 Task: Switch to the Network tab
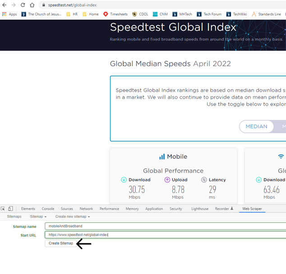[86, 209]
